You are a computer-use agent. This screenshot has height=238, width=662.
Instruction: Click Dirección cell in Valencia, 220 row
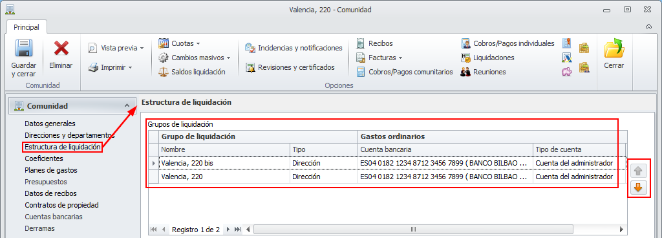click(x=324, y=177)
